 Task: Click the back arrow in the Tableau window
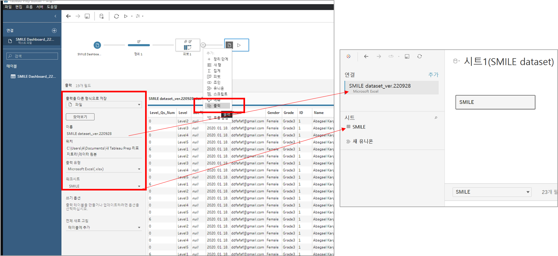366,57
